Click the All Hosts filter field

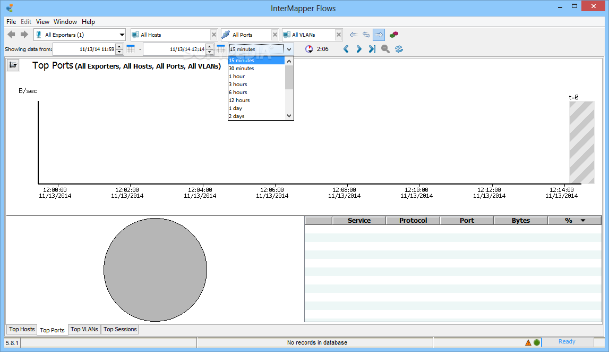point(170,35)
